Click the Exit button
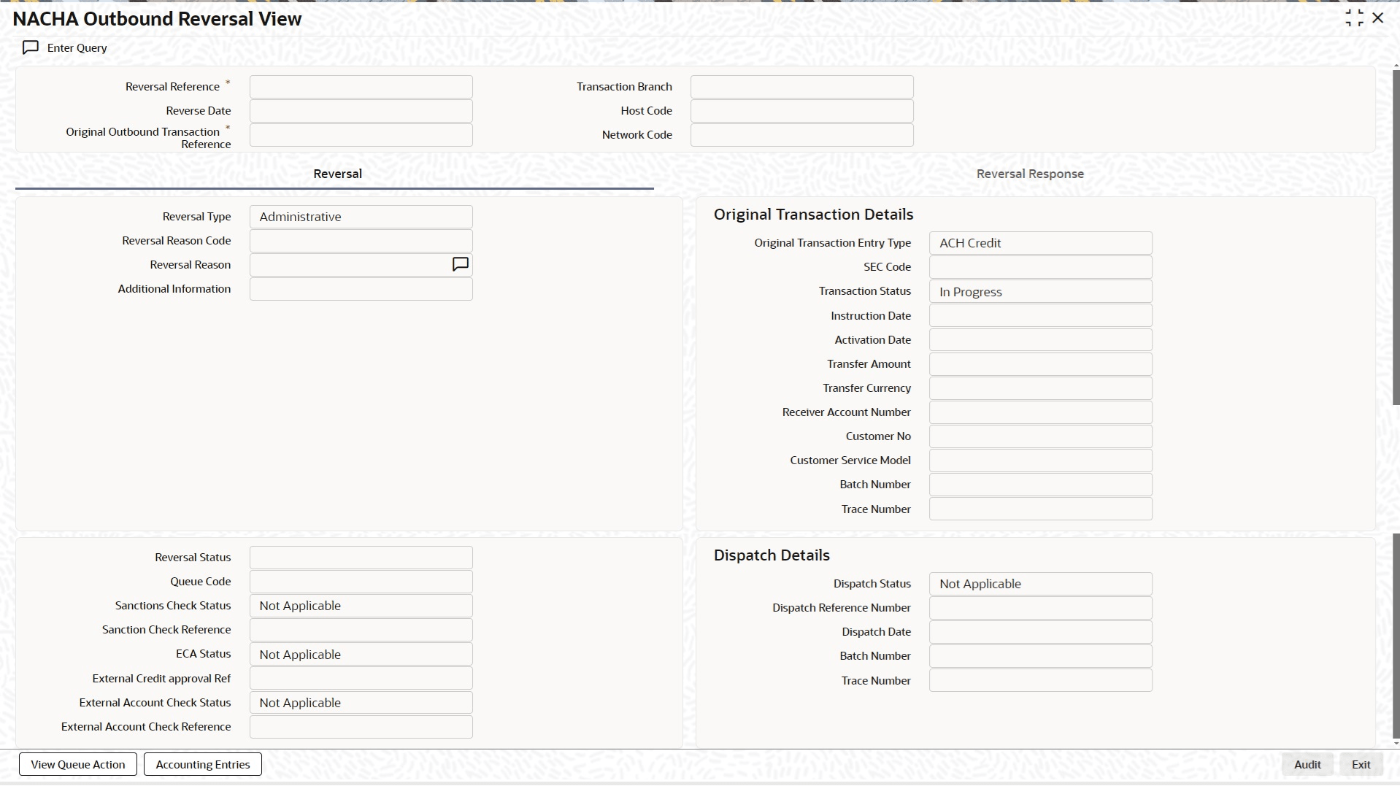Screen dimensions: 1400x786 pyautogui.click(x=1361, y=764)
